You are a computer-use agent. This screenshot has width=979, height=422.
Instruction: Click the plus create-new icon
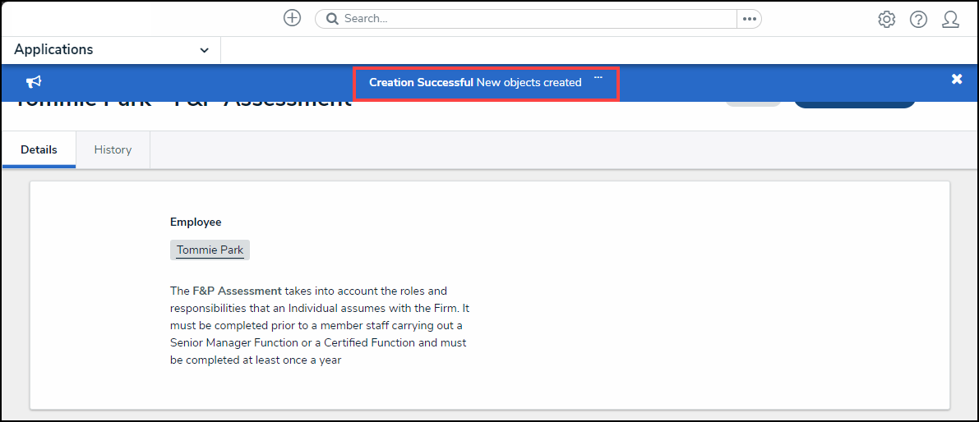(292, 18)
